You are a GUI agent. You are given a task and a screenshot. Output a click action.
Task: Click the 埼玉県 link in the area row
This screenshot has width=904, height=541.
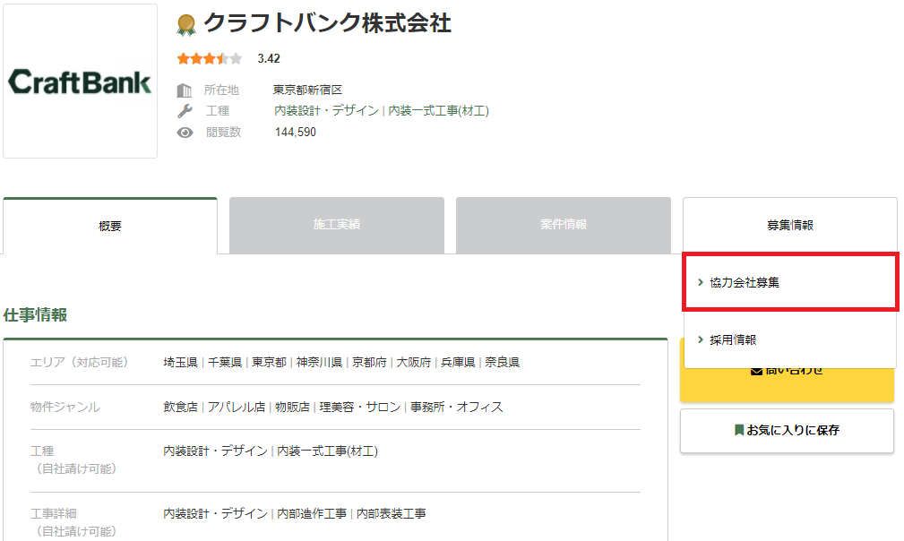coord(180,362)
